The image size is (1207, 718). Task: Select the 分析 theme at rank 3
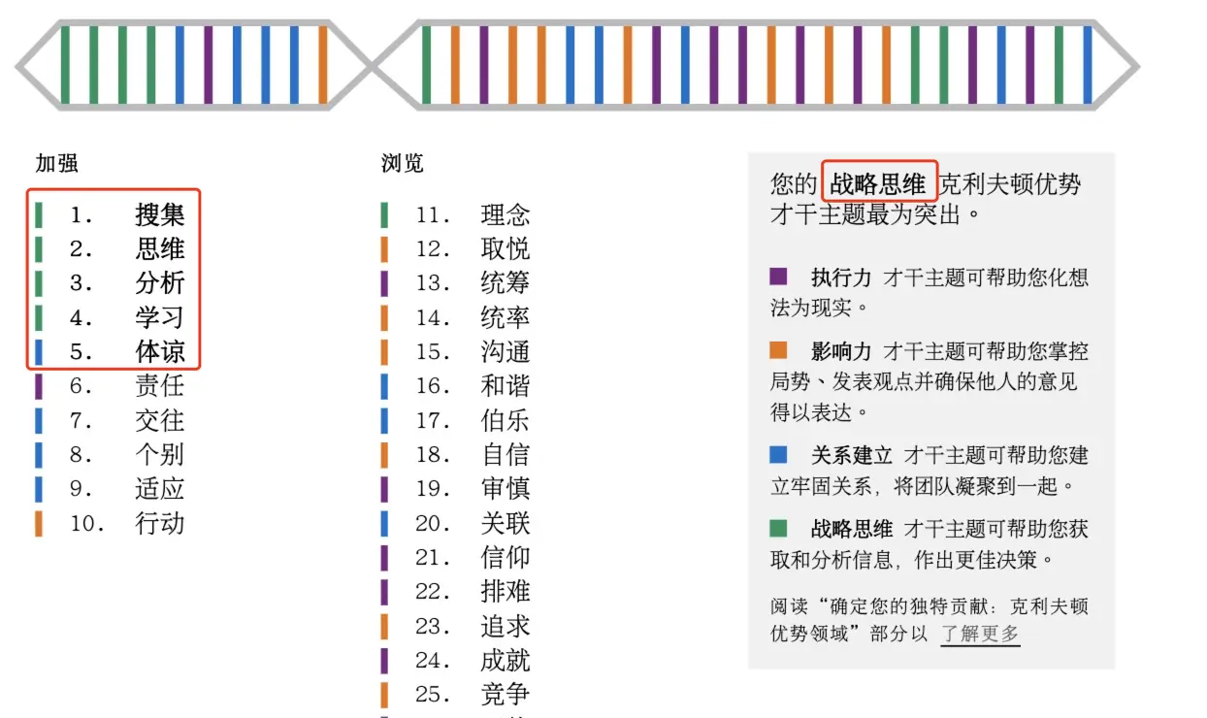coord(159,283)
